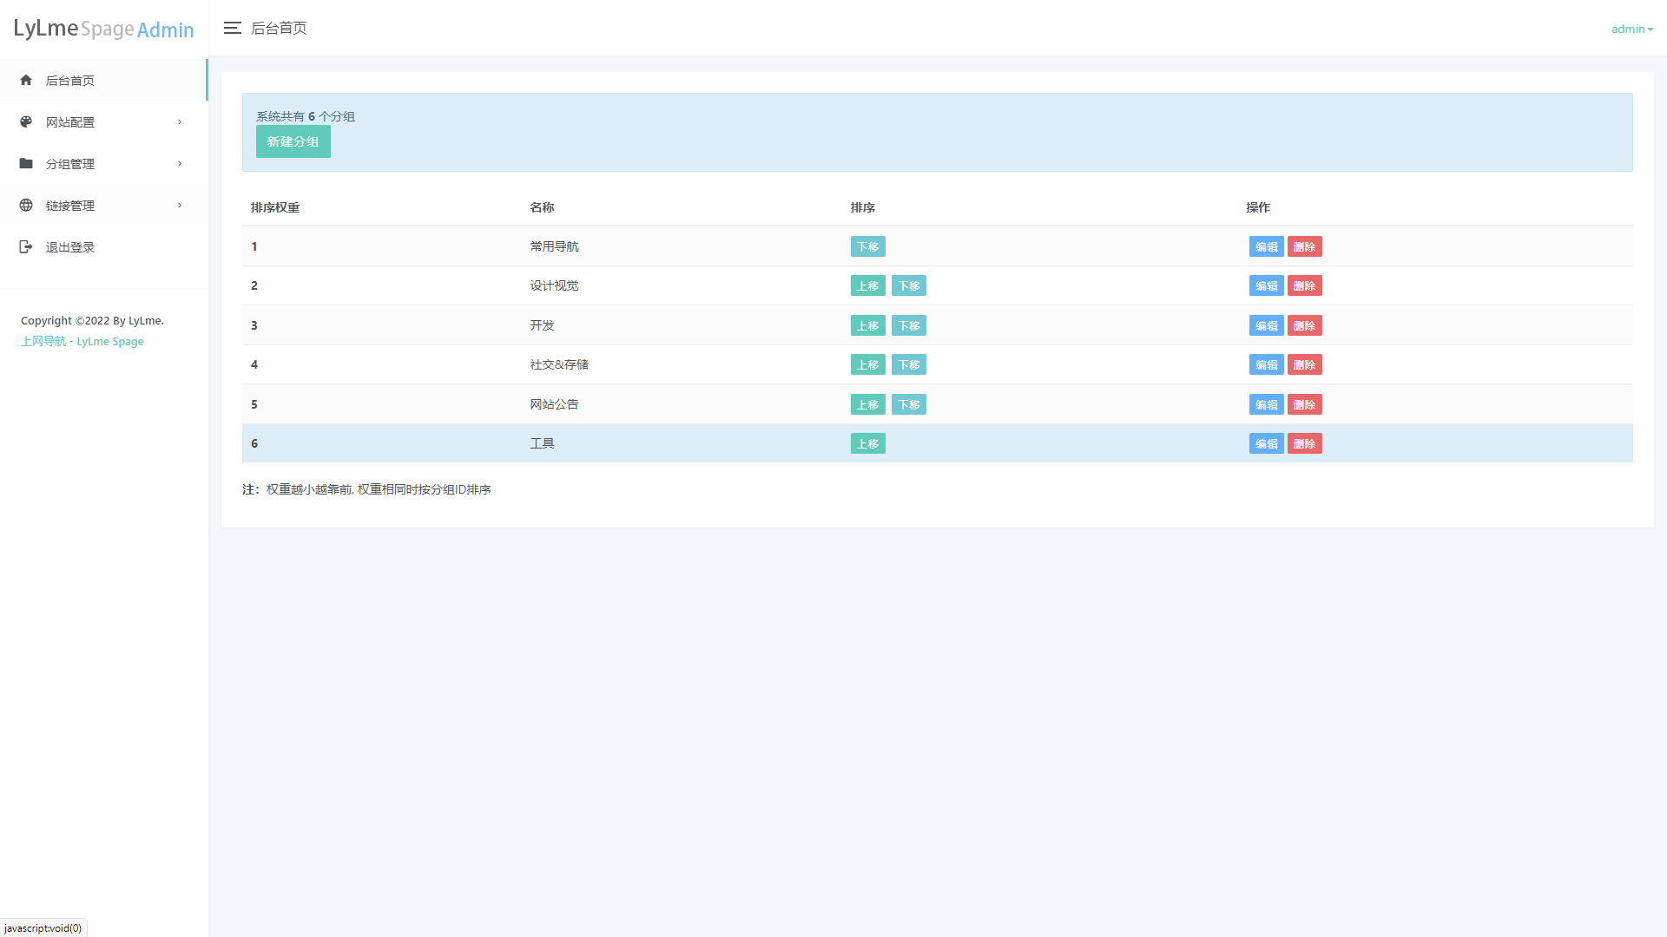Click the home icon beside 后台首页
Image resolution: width=1667 pixels, height=937 pixels.
(26, 80)
